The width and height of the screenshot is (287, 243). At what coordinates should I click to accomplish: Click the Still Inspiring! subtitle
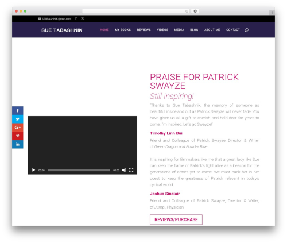point(172,96)
